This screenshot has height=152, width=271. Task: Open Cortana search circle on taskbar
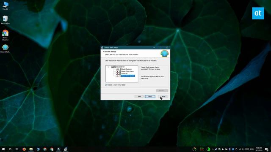tap(10, 149)
